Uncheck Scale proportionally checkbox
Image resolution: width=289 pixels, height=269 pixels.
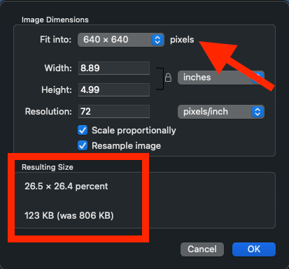[83, 130]
